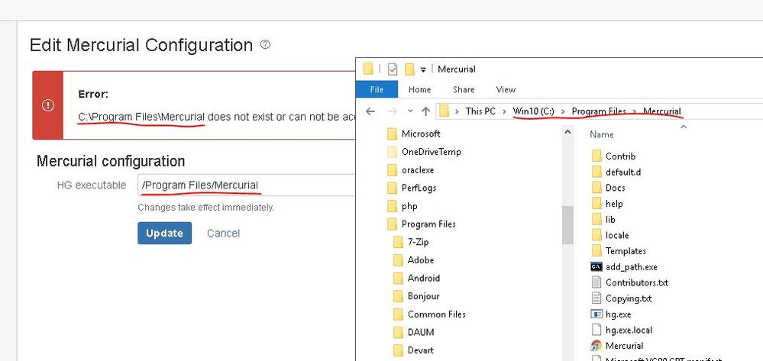The width and height of the screenshot is (763, 361).
Task: Click the 7-Zip folder icon in the tree
Action: (x=398, y=242)
